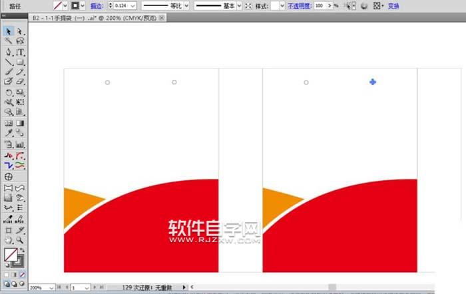The image size is (466, 294).
Task: Click the stroke weight 0.124 field
Action: 122,5
